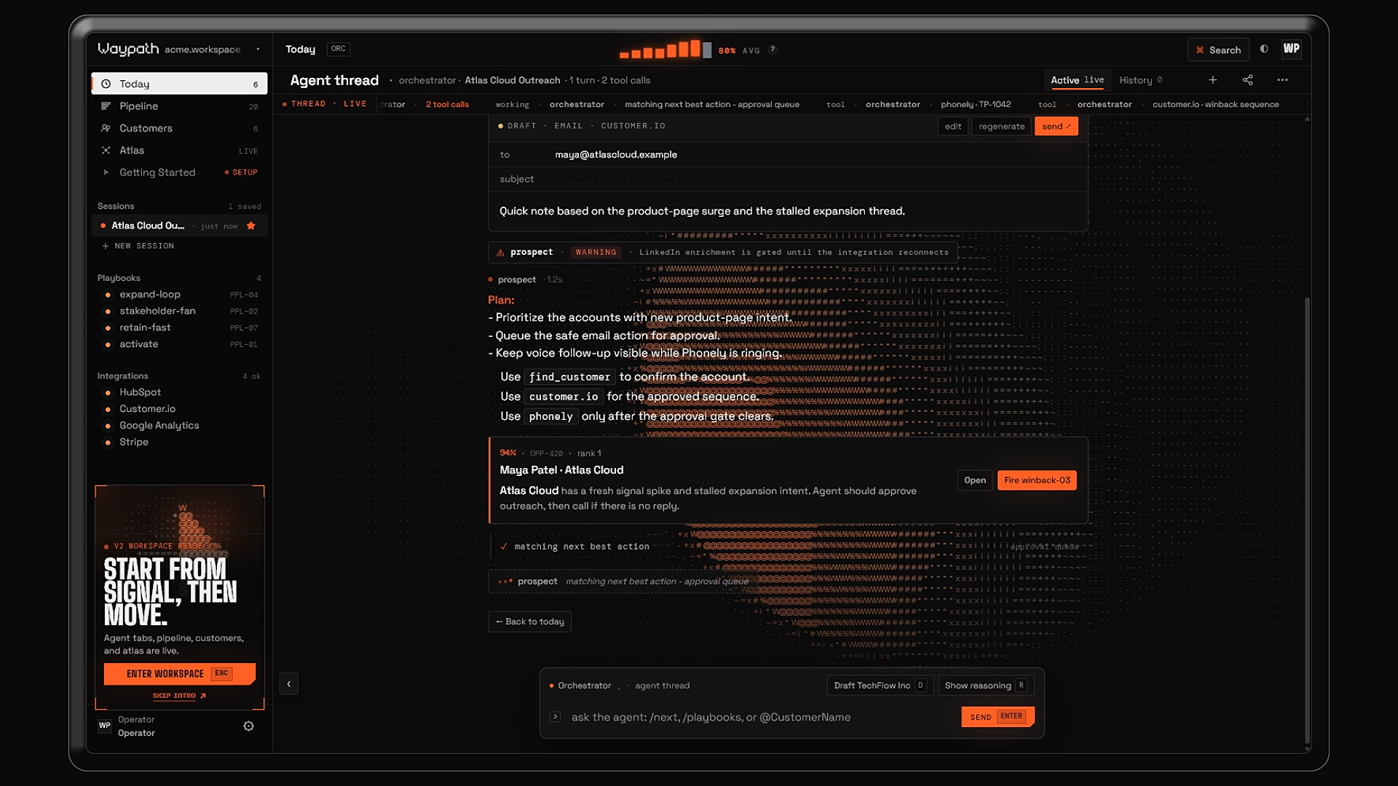The width and height of the screenshot is (1398, 786).
Task: Click the Customers people icon
Action: 106,128
